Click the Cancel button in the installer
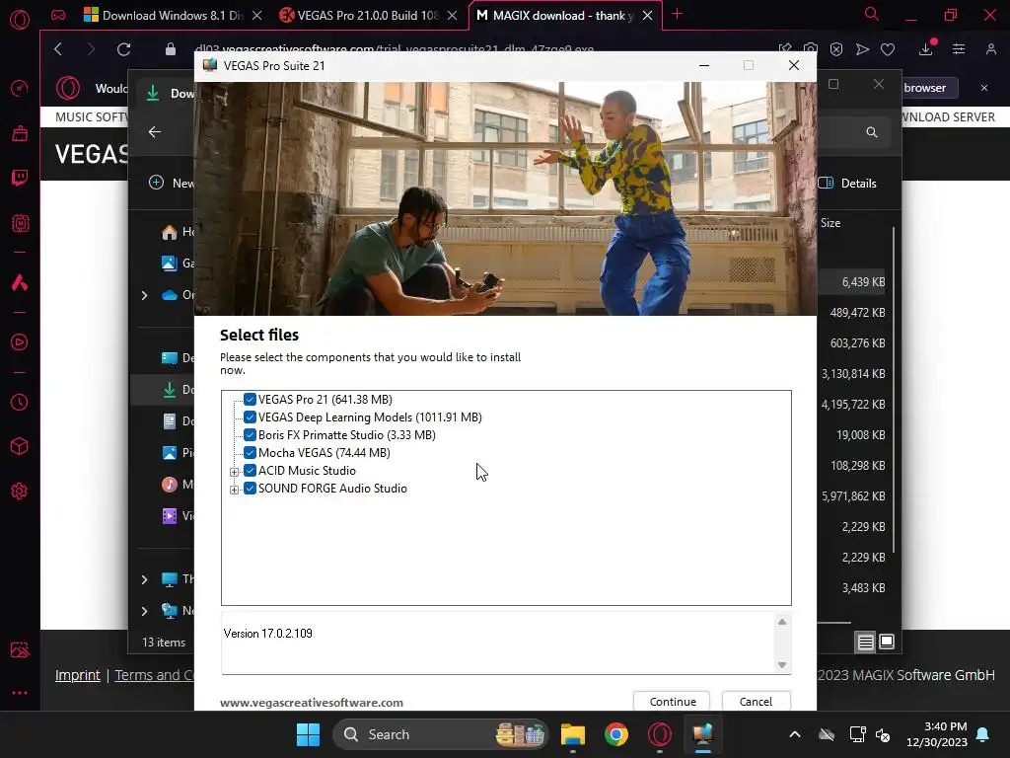Screen dimensions: 1010x758 pos(756,702)
